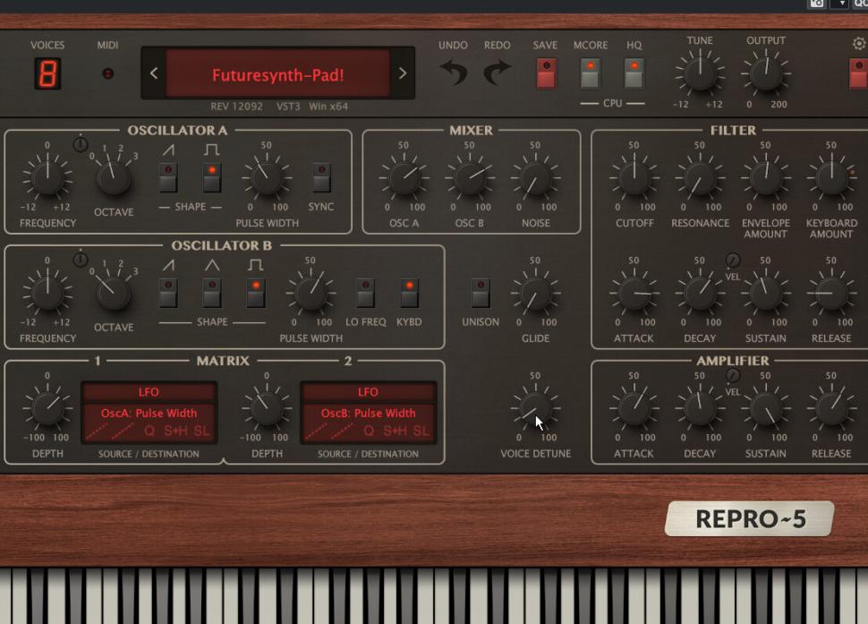
Task: Toggle Oscillator B pulse shape switch
Action: pyautogui.click(x=256, y=293)
